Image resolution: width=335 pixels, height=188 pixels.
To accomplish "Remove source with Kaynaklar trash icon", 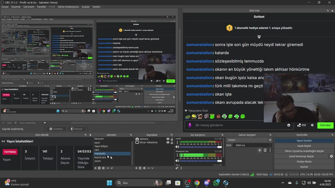I will (140, 168).
